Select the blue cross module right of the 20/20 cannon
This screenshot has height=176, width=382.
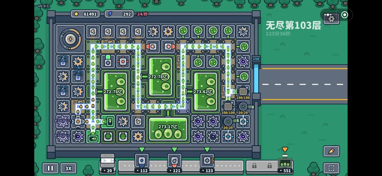pos(243,121)
